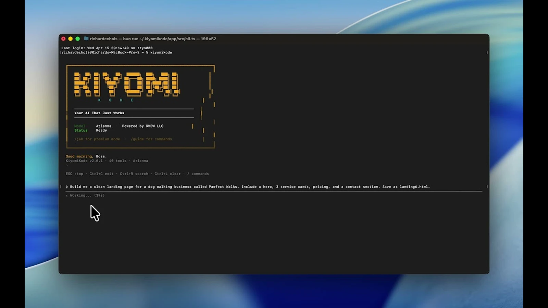
Task: Click the Model label in the banner
Action: [80, 126]
